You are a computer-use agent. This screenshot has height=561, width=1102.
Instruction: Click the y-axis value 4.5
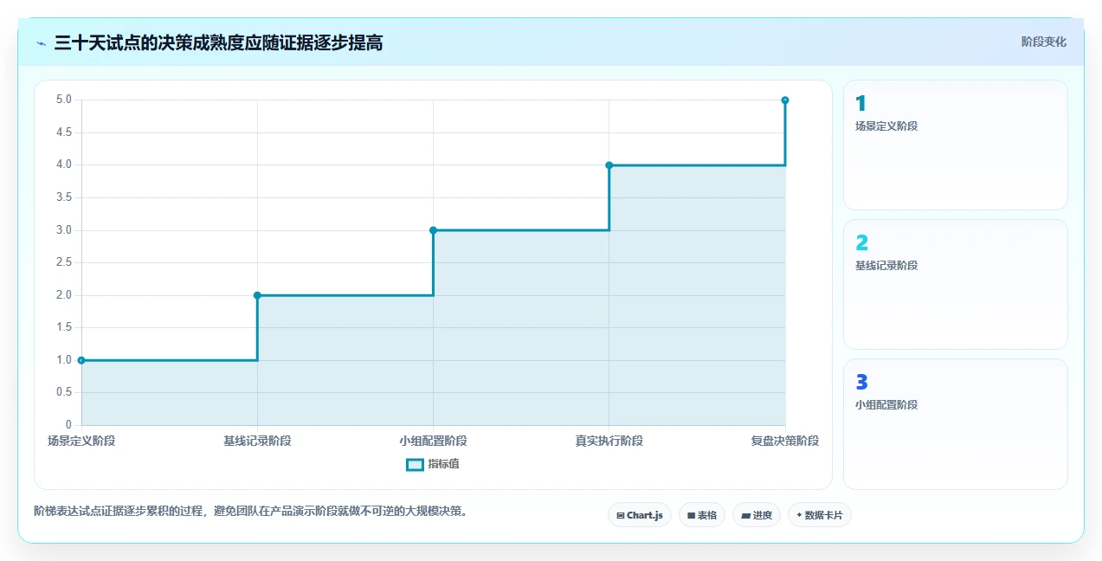coord(64,132)
